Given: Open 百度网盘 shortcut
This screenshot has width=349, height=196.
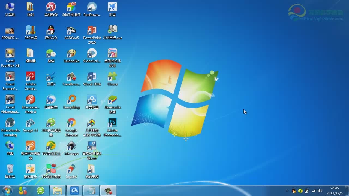Looking at the screenshot, I should coord(92,102).
